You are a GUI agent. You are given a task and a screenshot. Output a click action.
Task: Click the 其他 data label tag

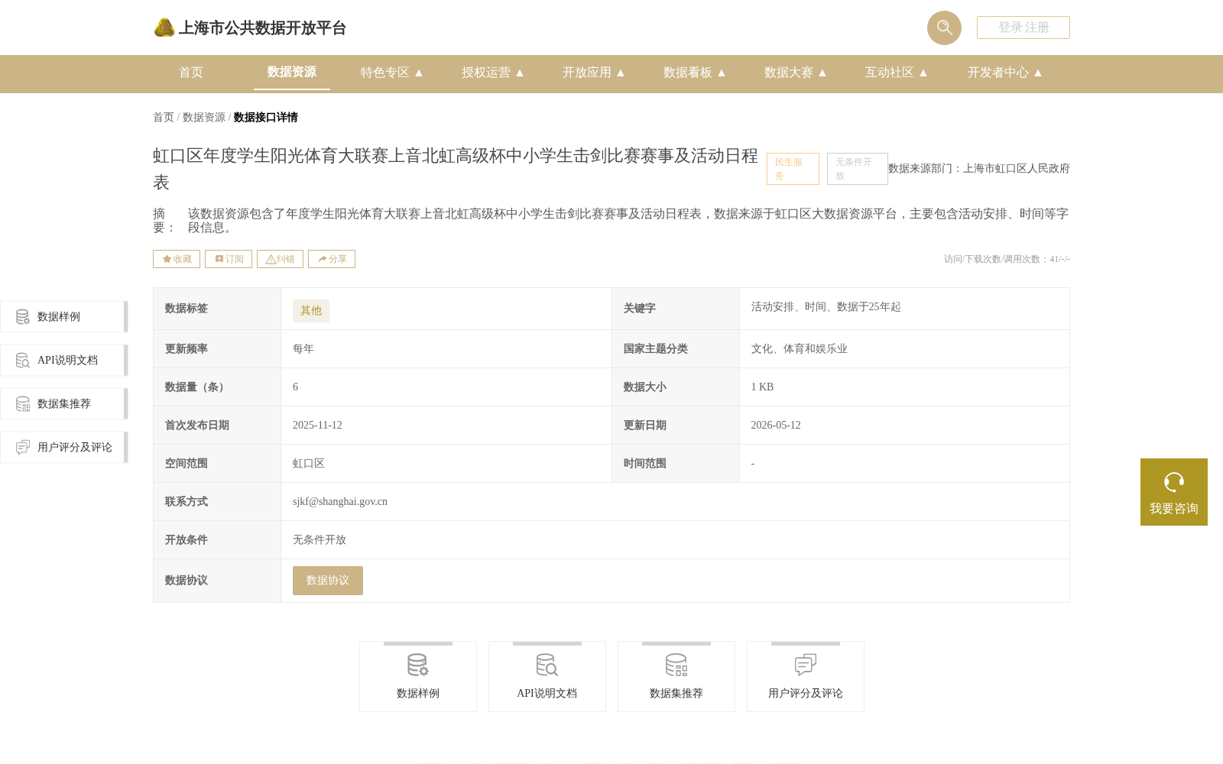click(311, 310)
